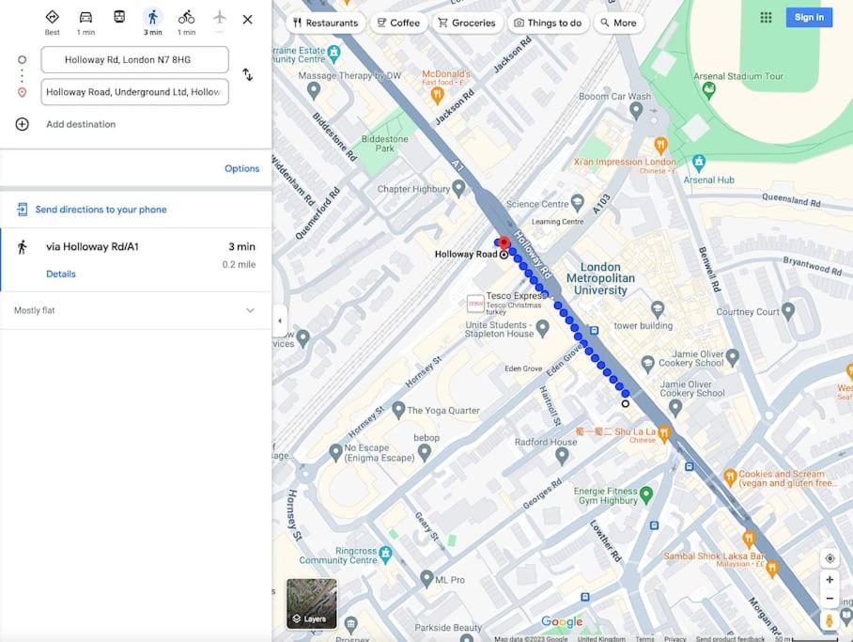Select the driving travel mode icon
853x642 pixels.
click(x=85, y=18)
